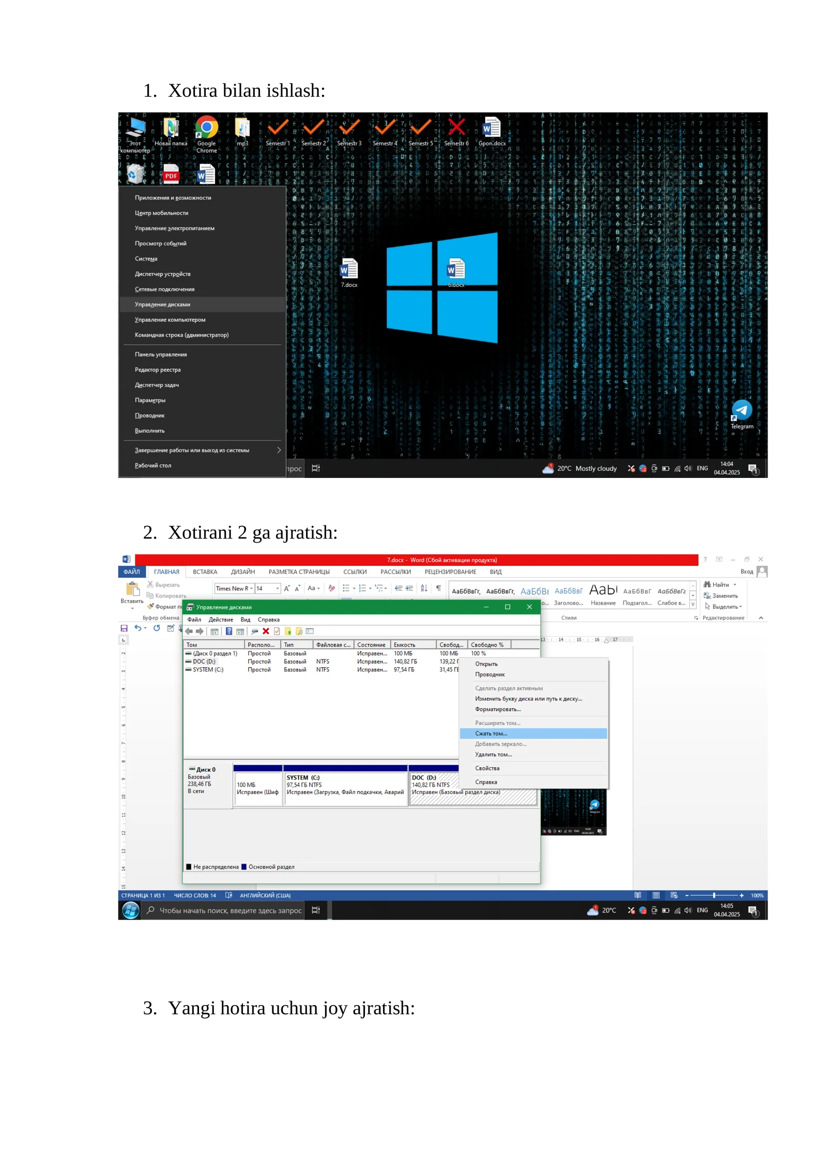This screenshot has height=1170, width=827.
Task: Open Справка menu in Disk Management
Action: (269, 620)
